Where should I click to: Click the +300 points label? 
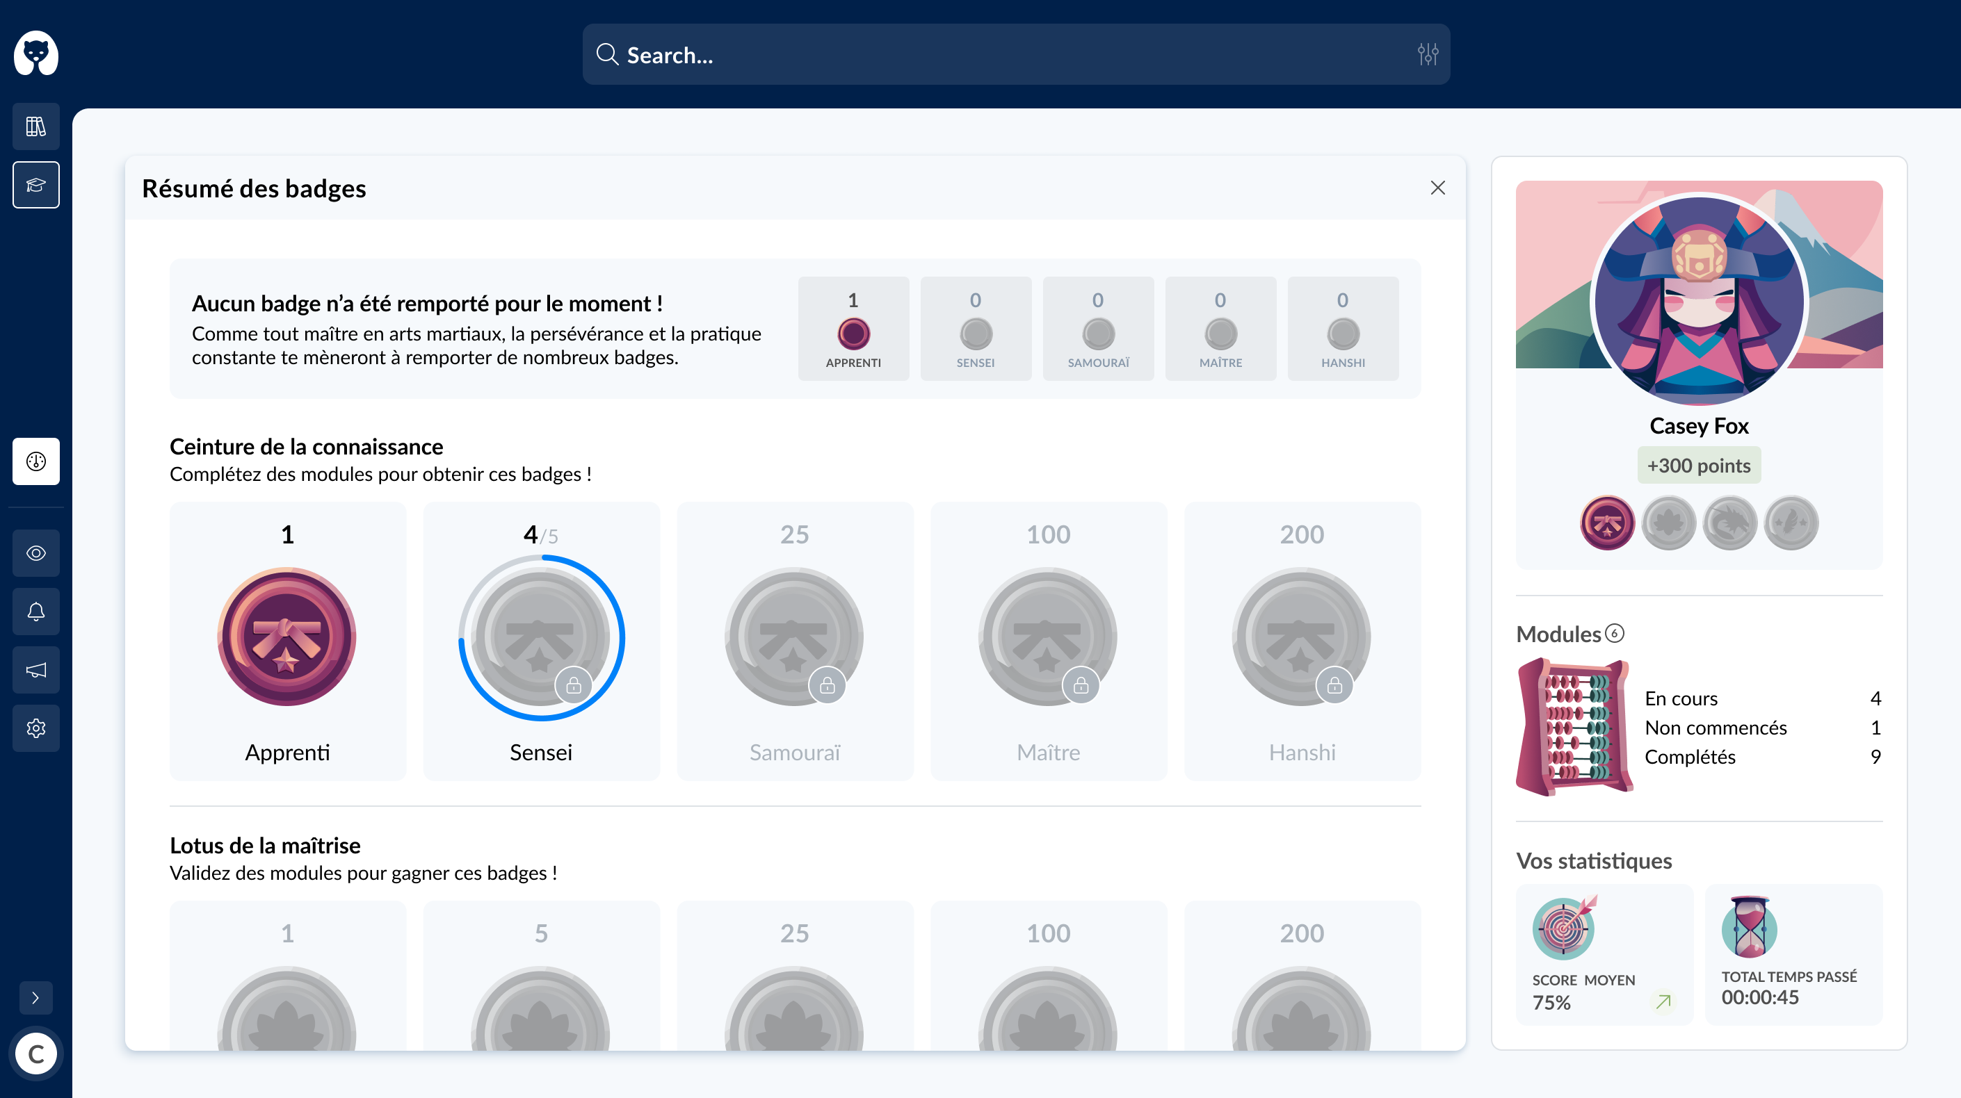[x=1698, y=466]
